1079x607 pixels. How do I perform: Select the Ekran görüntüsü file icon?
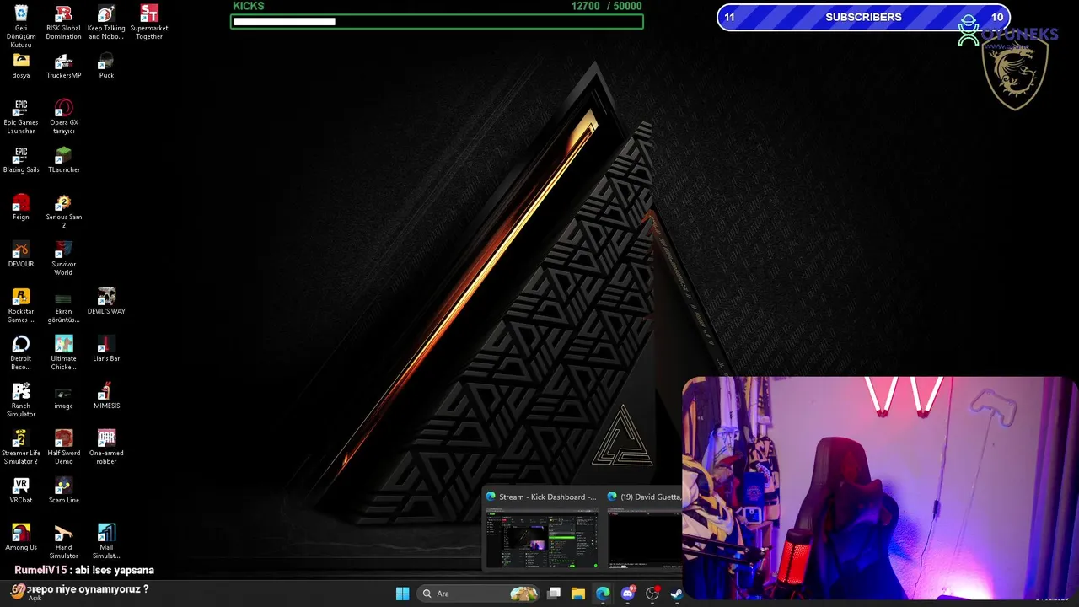[63, 306]
